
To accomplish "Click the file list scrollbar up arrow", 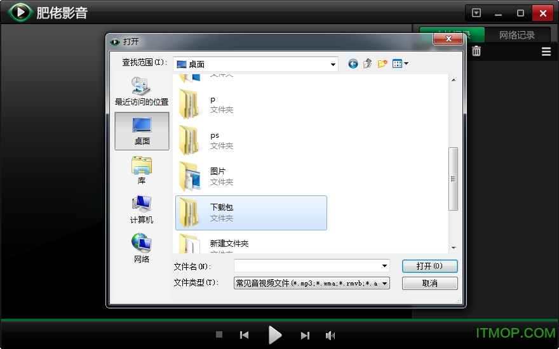I will tap(454, 80).
